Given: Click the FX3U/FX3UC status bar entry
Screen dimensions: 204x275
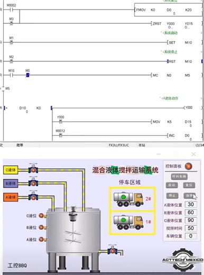Looking at the screenshot, I should 119,145.
